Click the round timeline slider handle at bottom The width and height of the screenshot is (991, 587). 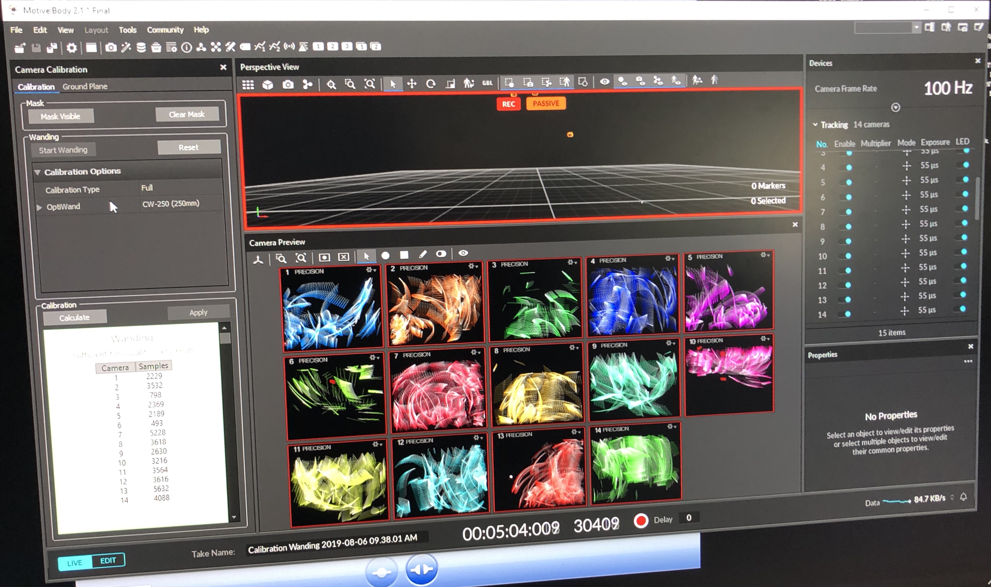click(x=382, y=572)
